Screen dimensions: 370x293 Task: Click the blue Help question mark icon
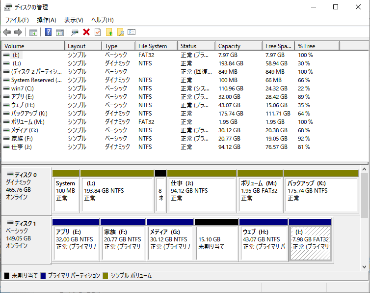pyautogui.click(x=48, y=32)
